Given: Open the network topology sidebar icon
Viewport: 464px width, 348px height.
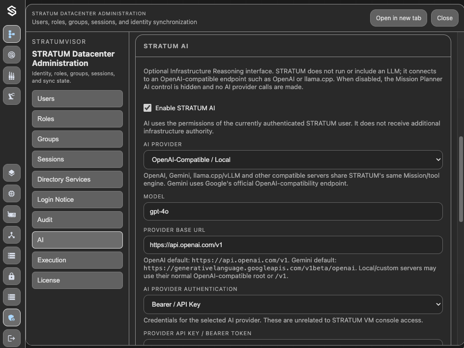Looking at the screenshot, I should (12, 235).
